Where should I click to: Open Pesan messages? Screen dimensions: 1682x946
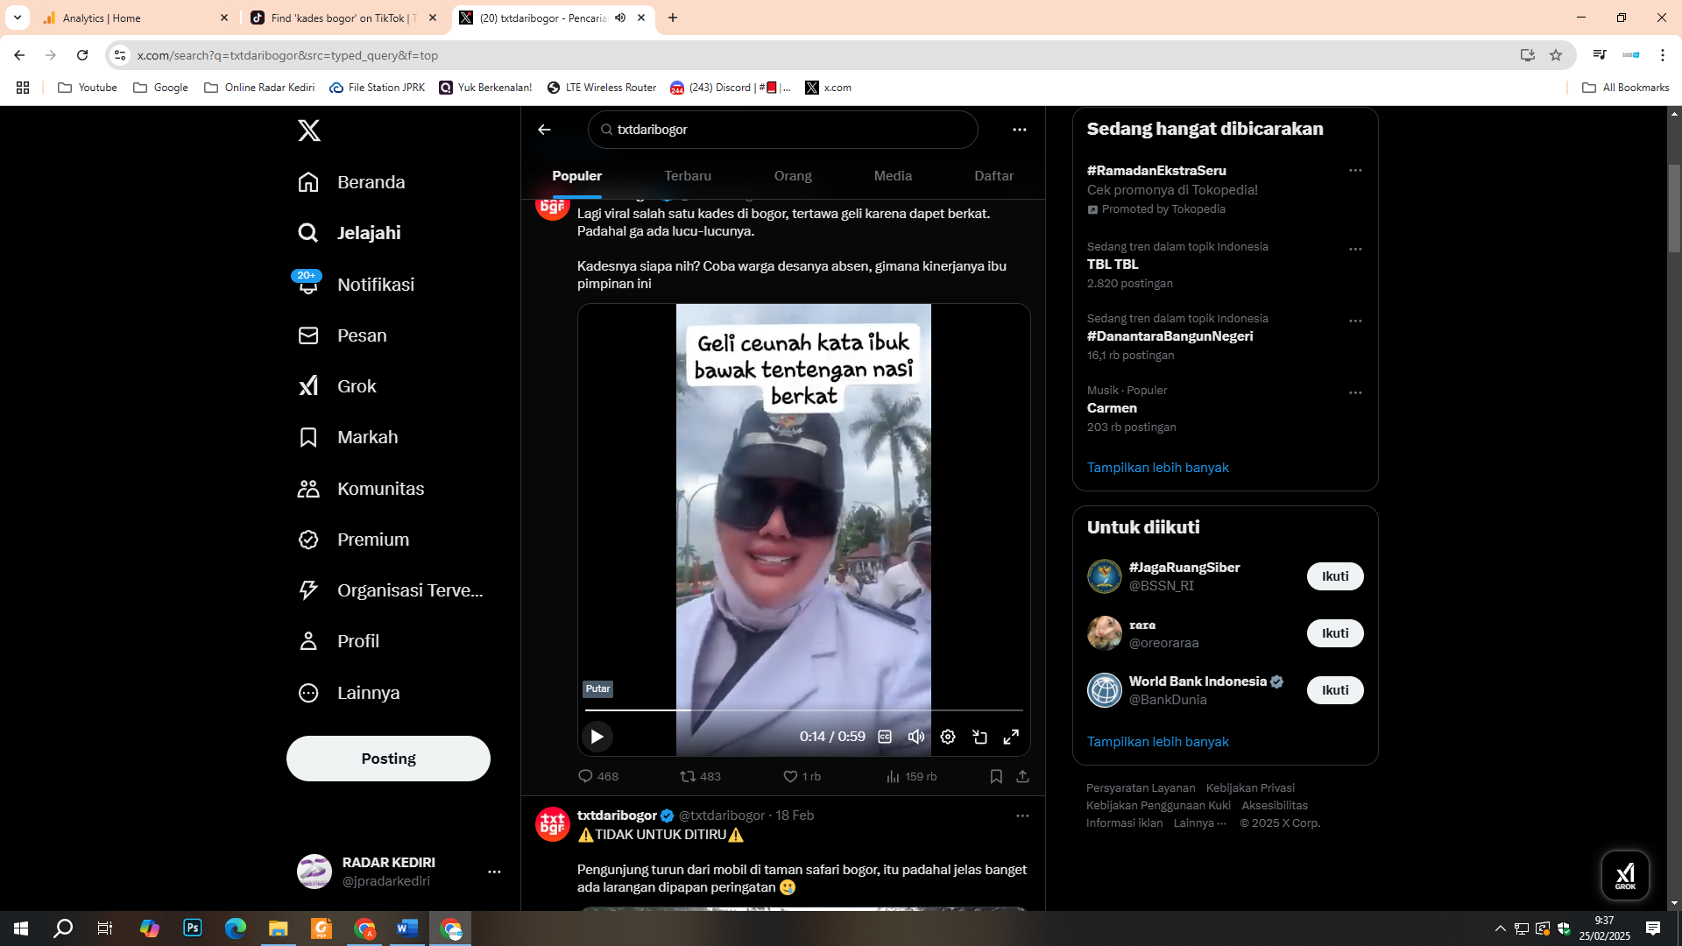point(343,335)
